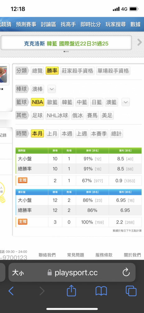Open the 莊家殺手資格 category
This screenshot has width=144, height=313.
pyautogui.click(x=77, y=71)
